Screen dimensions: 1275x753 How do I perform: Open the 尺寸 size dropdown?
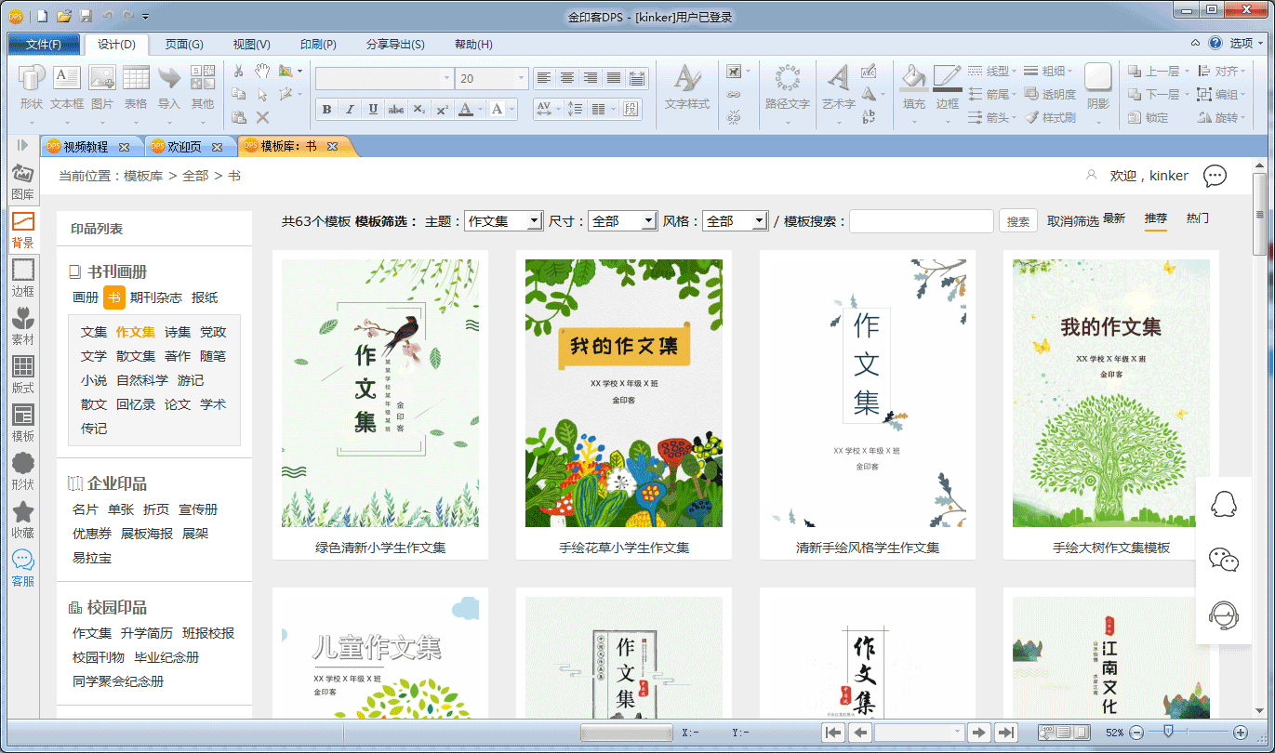[649, 221]
